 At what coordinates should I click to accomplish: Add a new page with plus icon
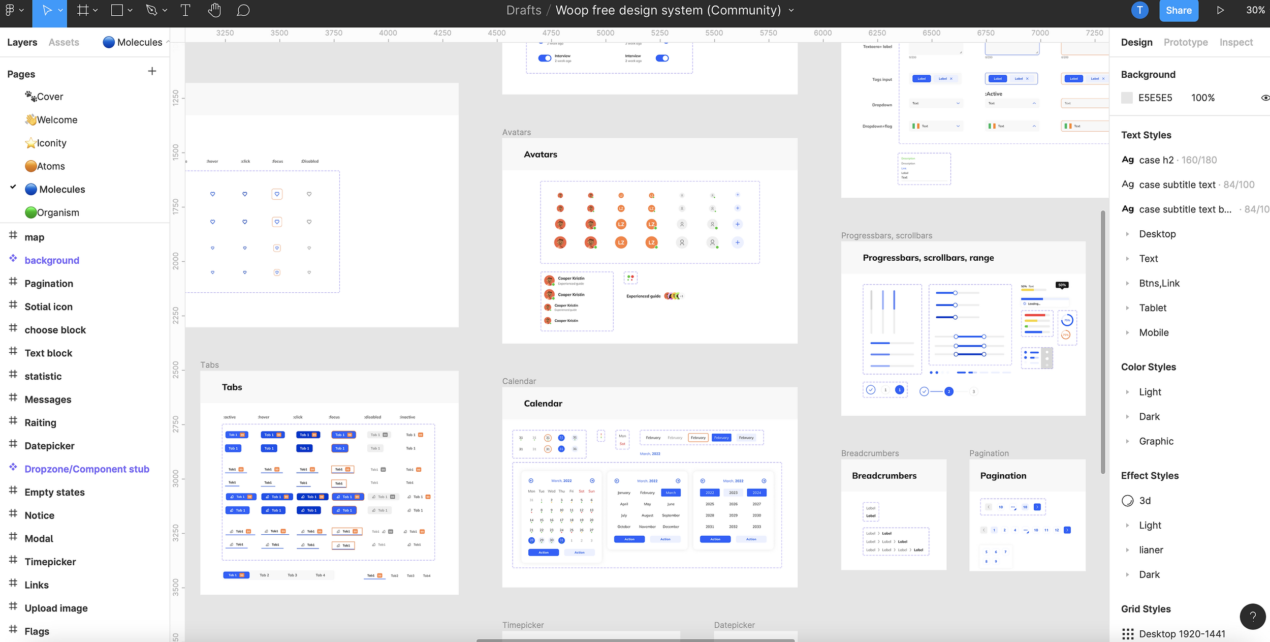tap(152, 71)
